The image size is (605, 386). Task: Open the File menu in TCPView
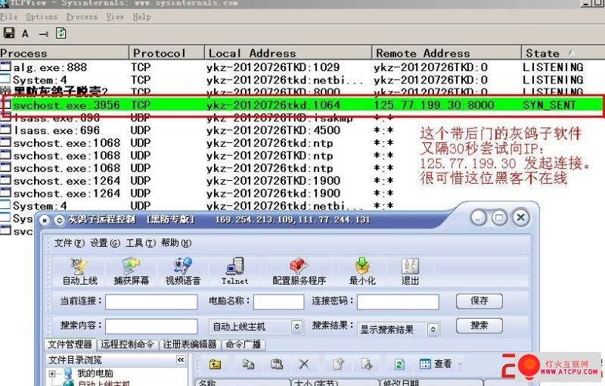click(9, 17)
